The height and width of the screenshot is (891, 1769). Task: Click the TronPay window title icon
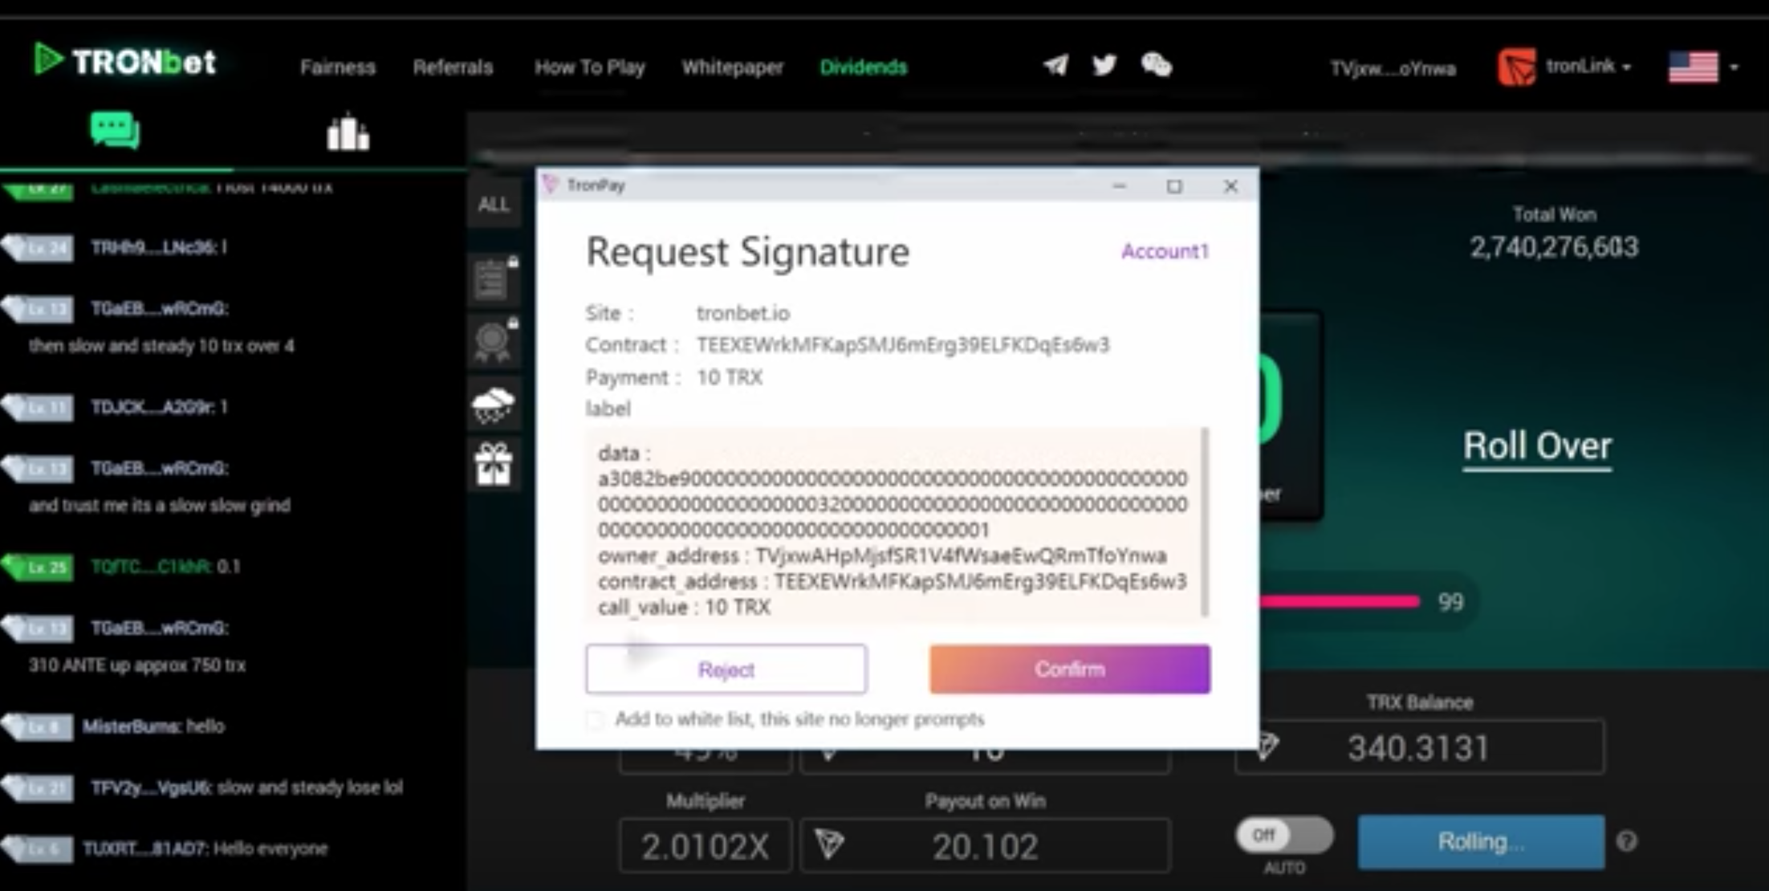point(551,185)
